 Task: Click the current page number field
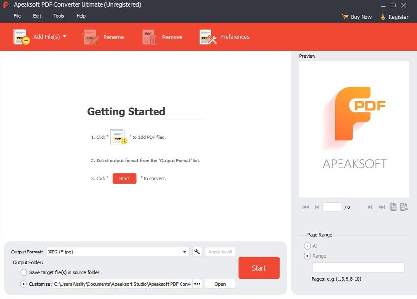point(332,207)
